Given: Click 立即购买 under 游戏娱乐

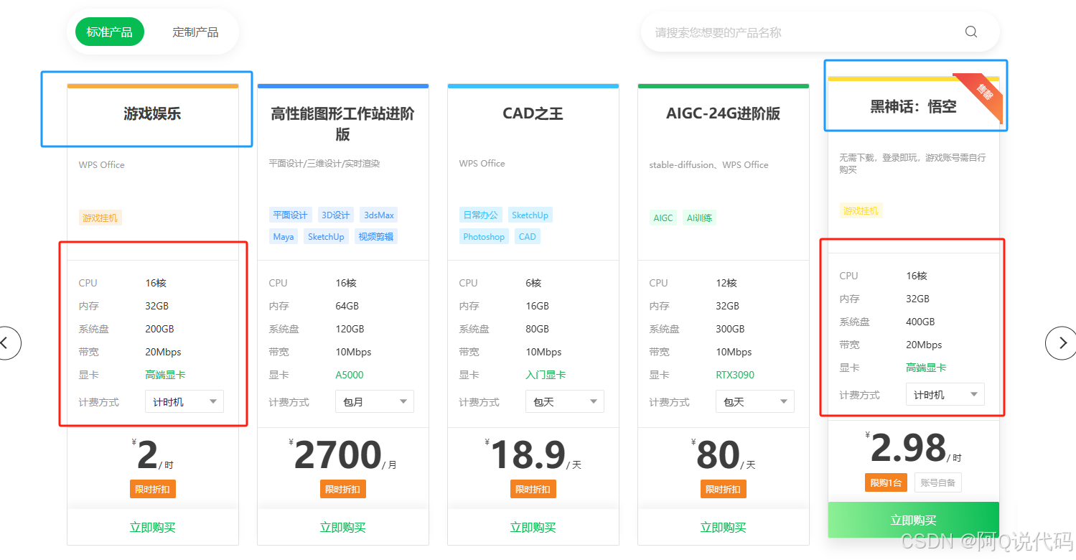Looking at the screenshot, I should 152,528.
